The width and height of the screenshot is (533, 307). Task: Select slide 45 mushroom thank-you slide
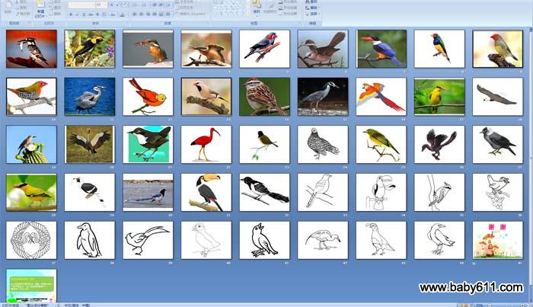(x=498, y=241)
